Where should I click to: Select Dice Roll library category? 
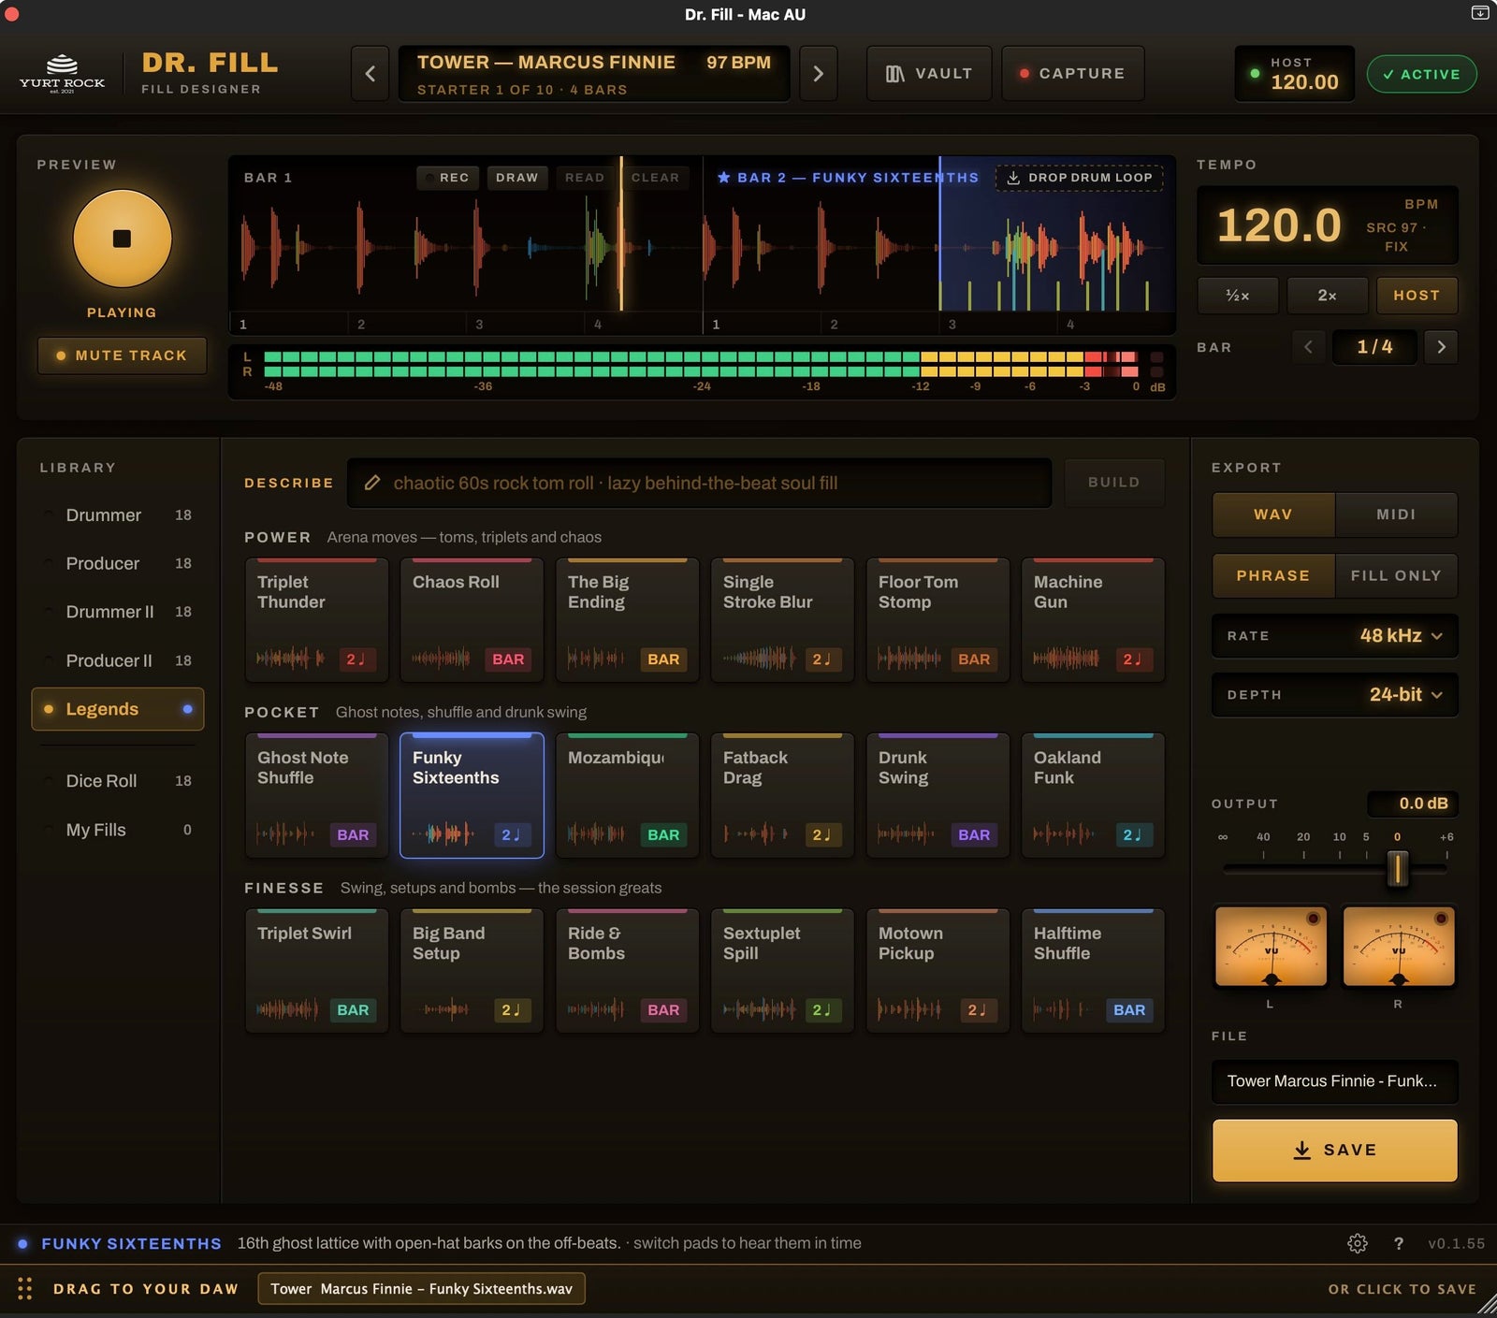119,781
